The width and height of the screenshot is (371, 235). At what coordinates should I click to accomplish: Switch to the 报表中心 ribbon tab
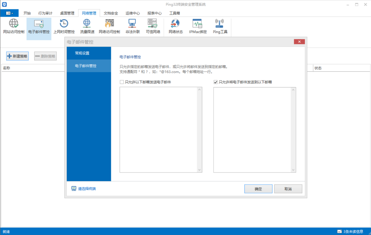point(155,13)
